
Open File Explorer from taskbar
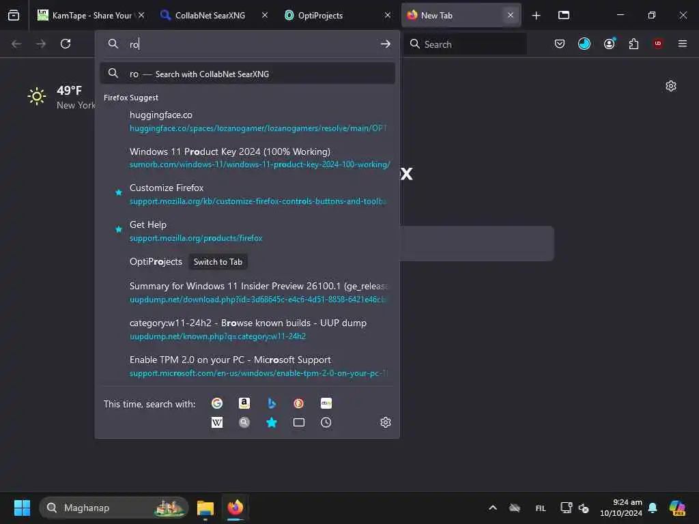(x=205, y=508)
